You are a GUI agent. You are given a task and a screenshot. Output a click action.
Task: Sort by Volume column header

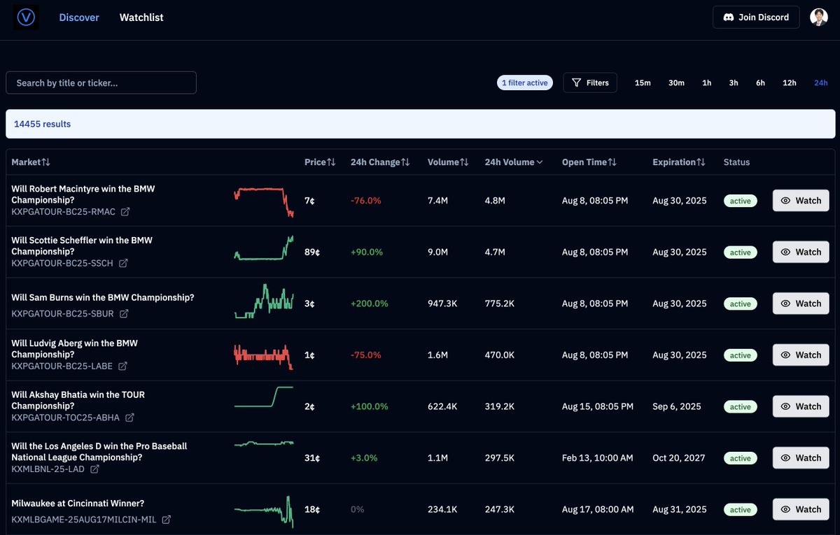448,162
